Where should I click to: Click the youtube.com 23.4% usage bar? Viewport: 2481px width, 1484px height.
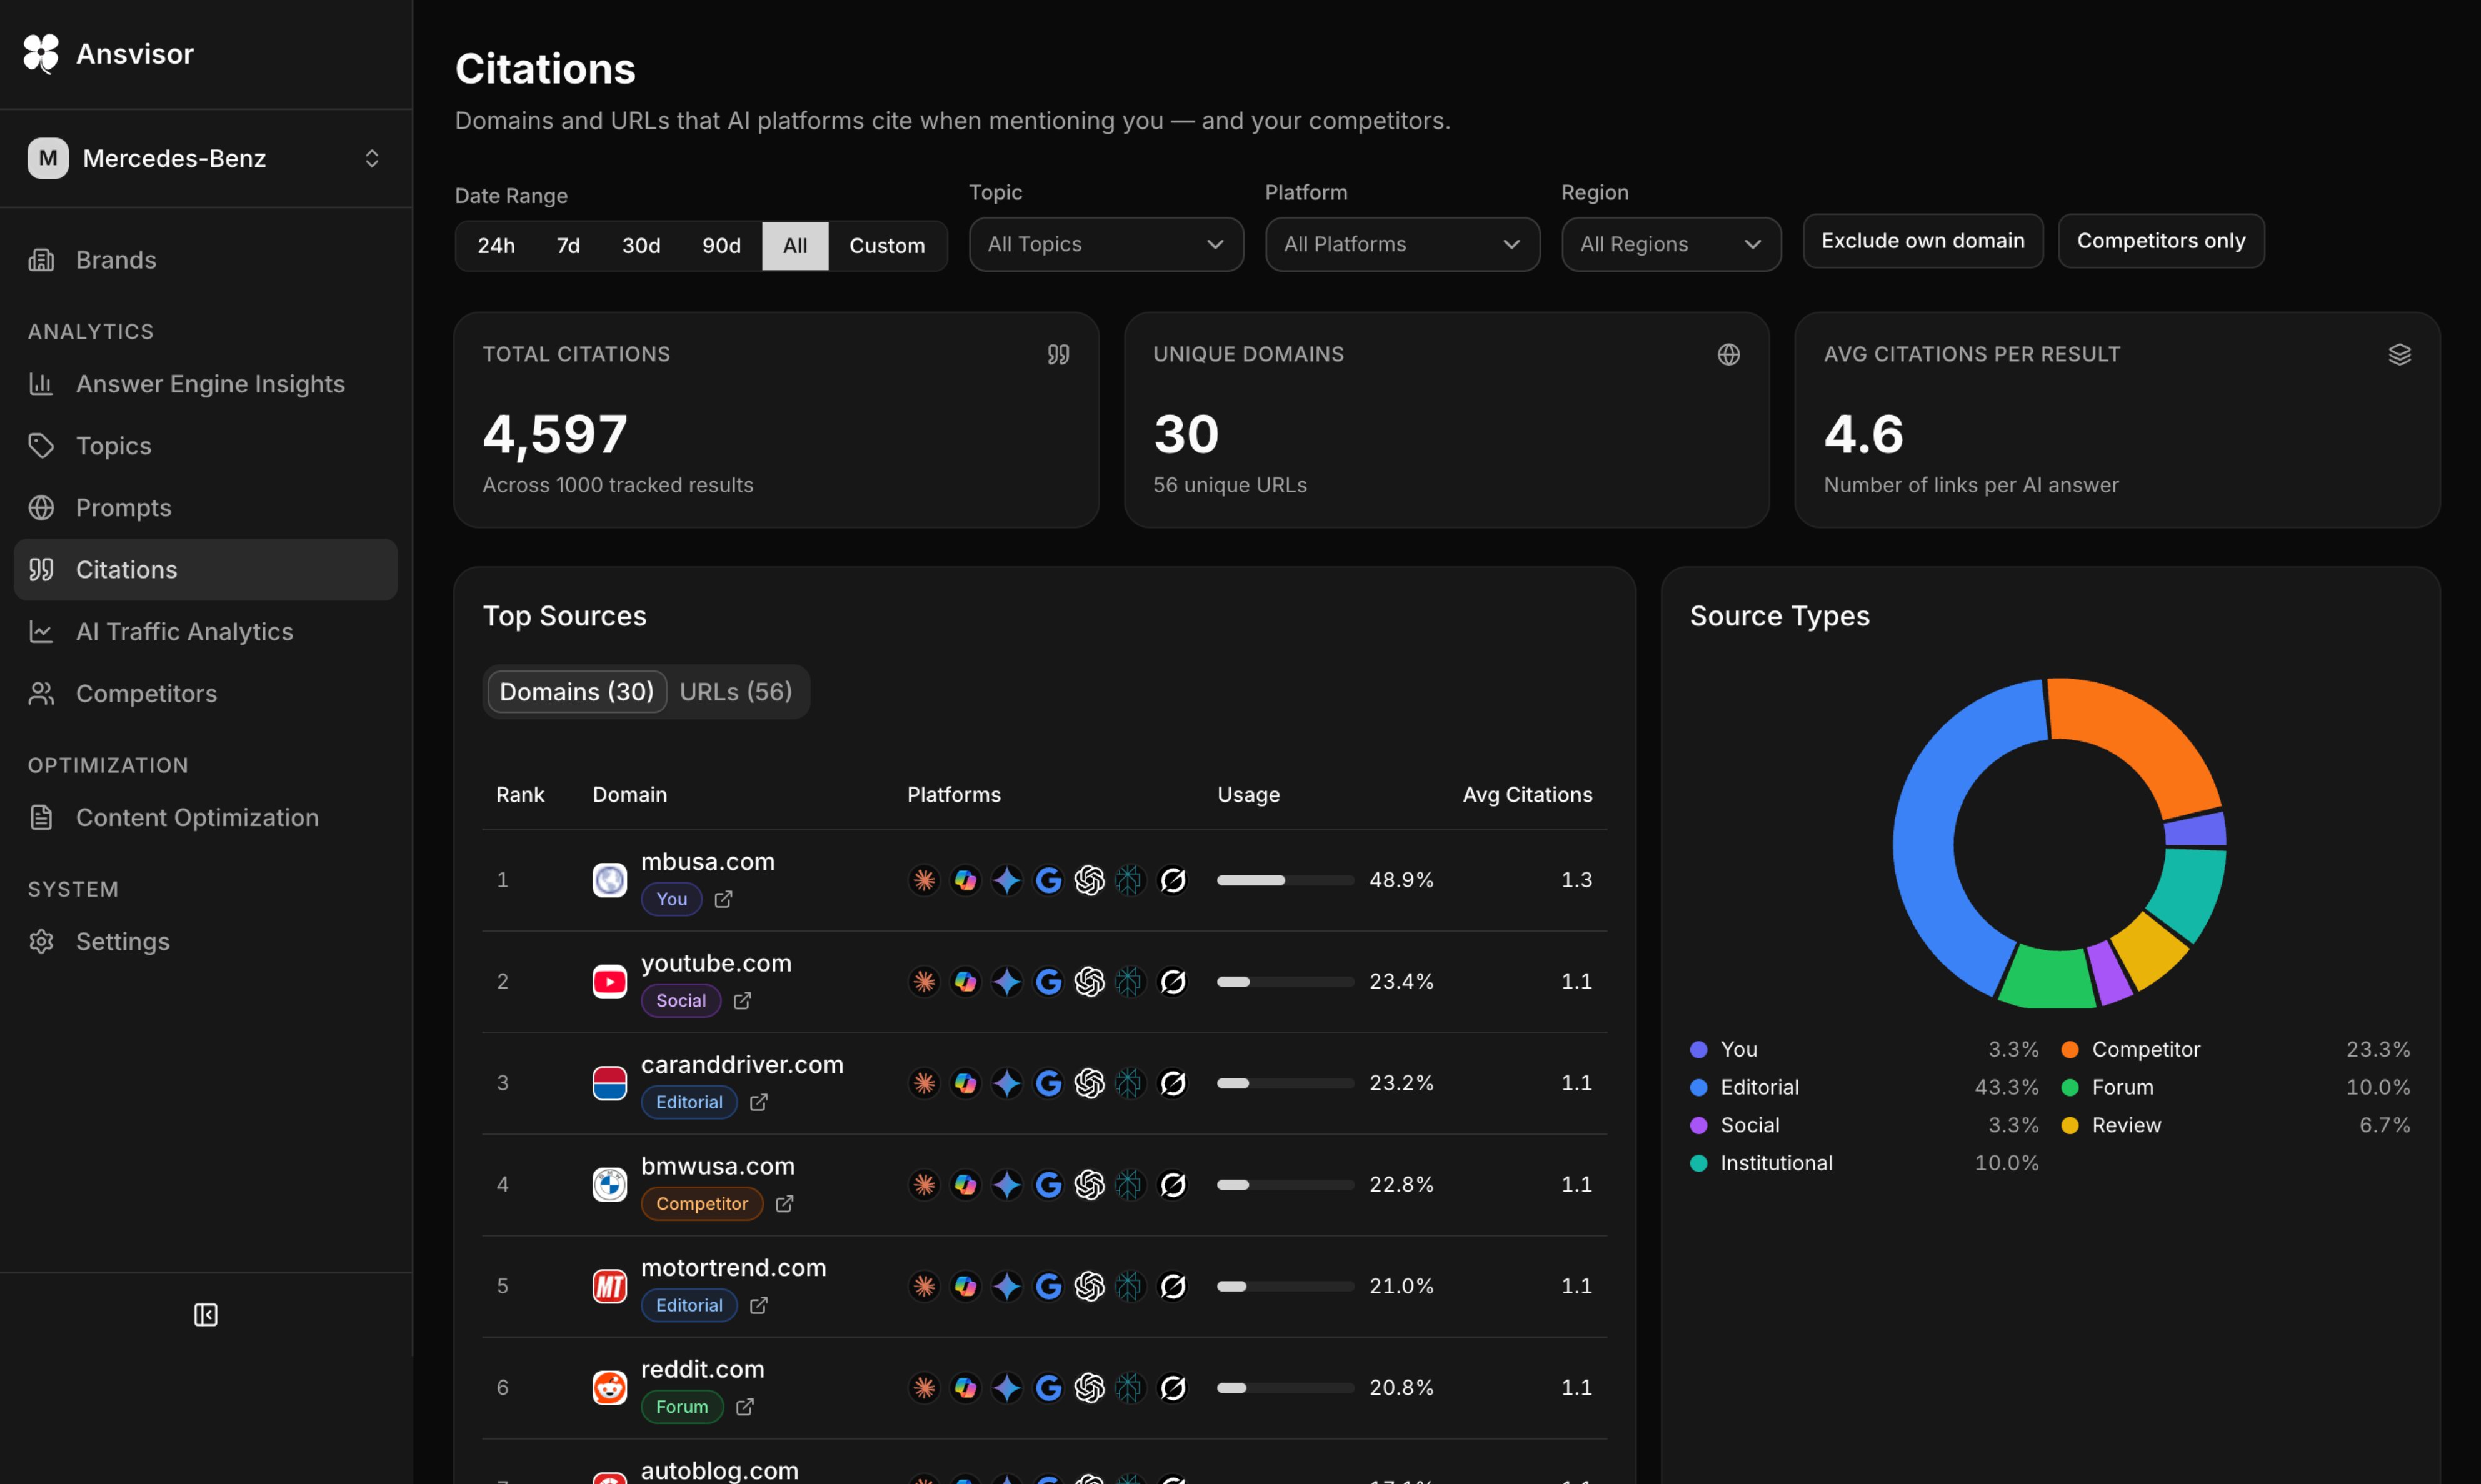click(x=1286, y=982)
